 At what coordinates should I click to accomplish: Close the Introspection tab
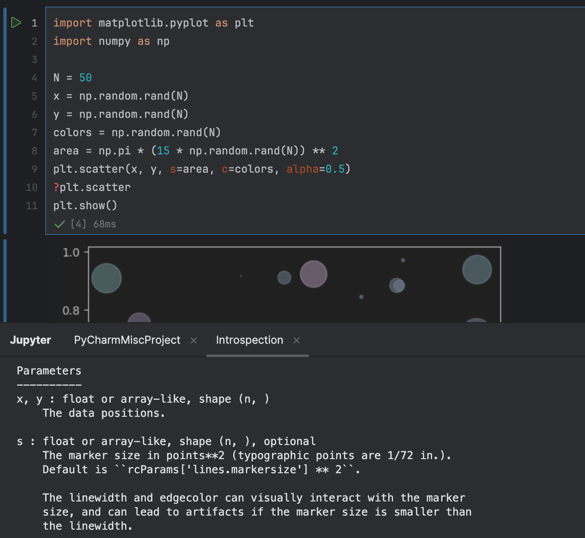[x=297, y=340]
